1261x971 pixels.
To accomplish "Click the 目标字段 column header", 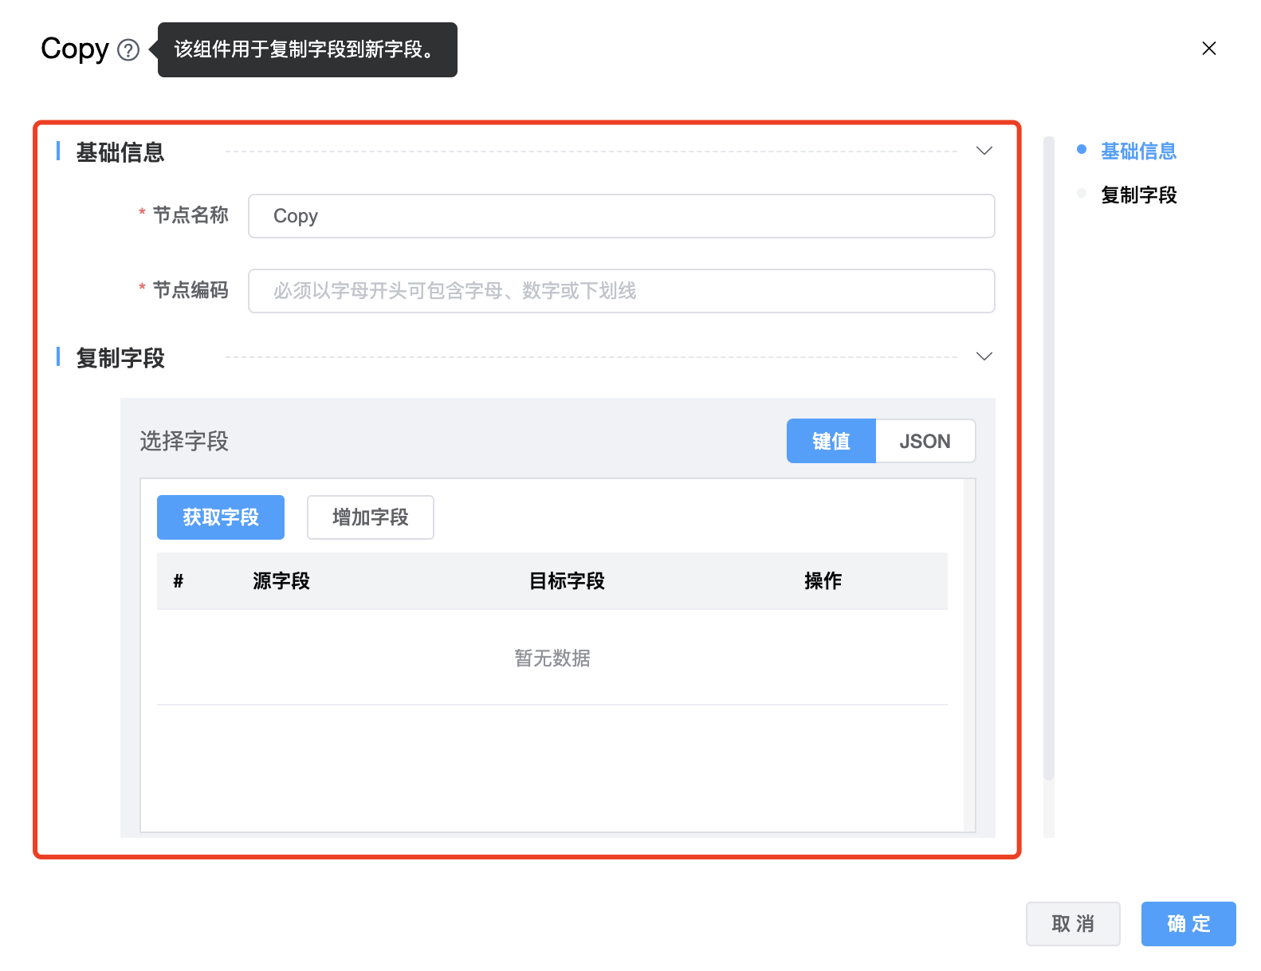I will coord(567,581).
